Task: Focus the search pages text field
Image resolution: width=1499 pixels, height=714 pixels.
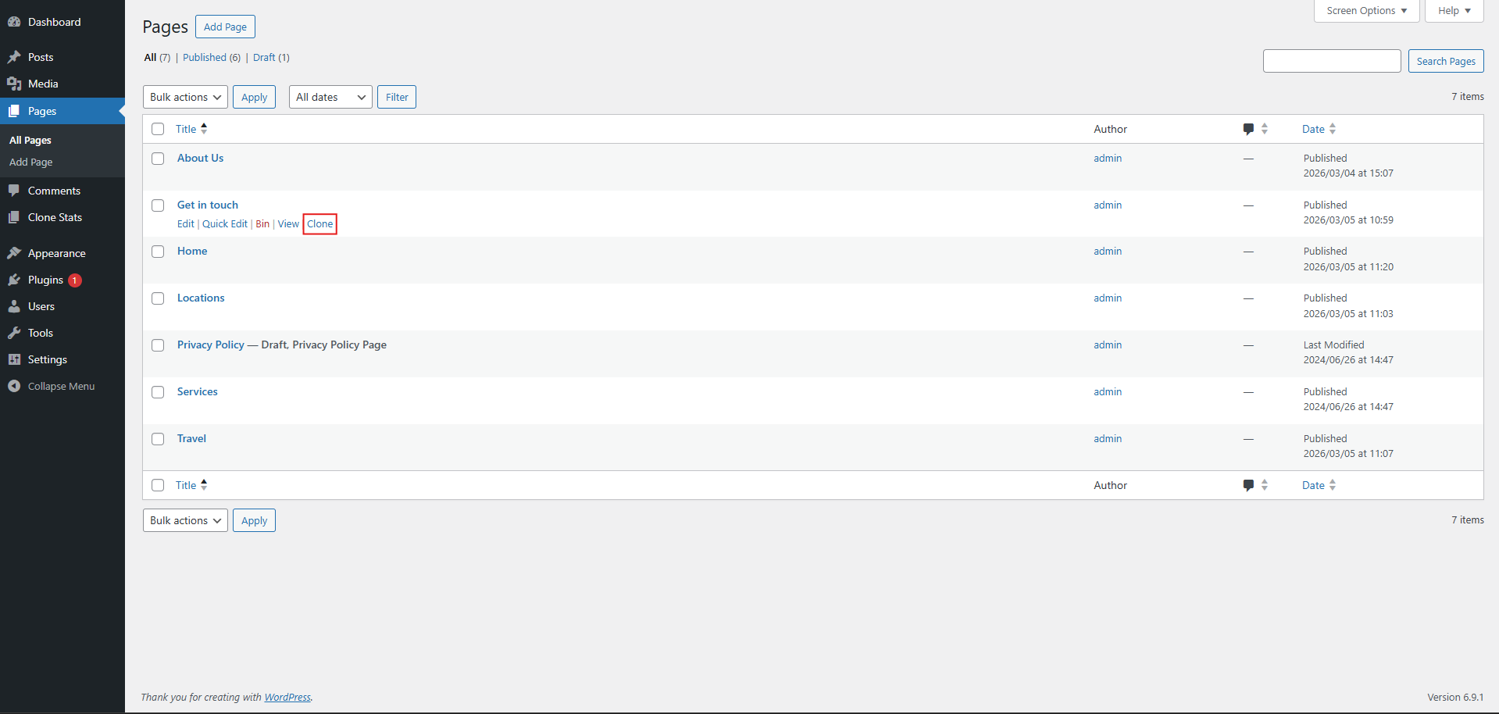Action: coord(1331,61)
